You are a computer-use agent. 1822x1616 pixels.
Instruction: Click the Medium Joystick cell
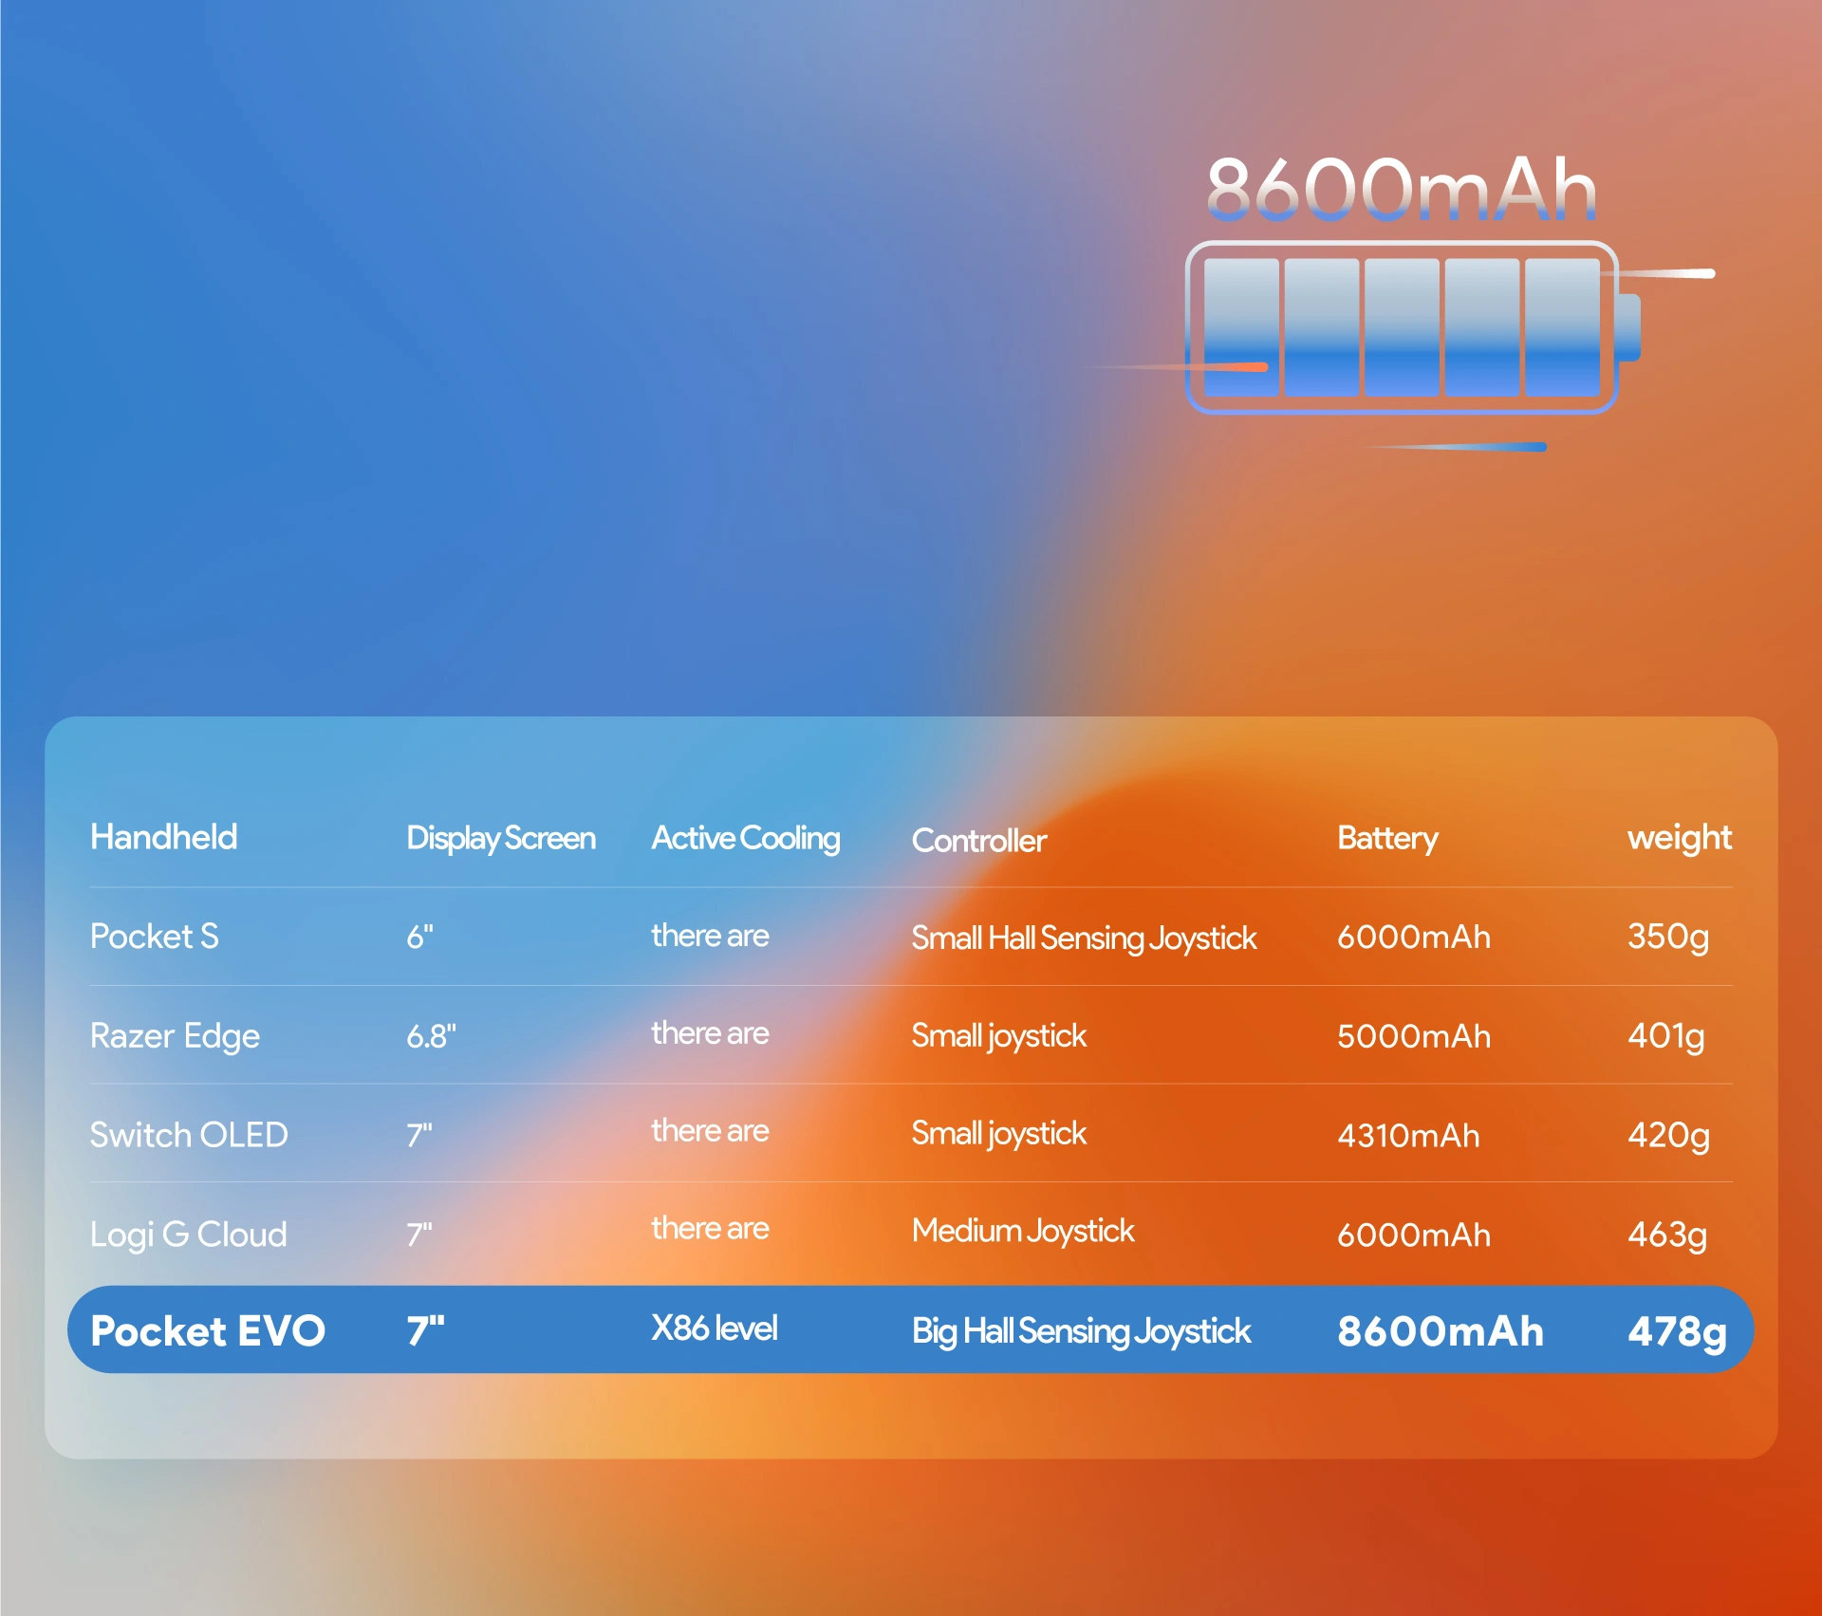(1022, 1231)
